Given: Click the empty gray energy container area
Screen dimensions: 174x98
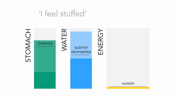Looking at the screenshot, I should (x=128, y=59).
